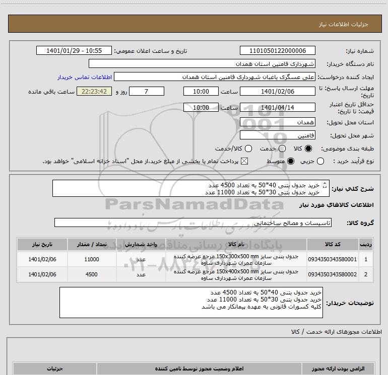This screenshot has height=375, width=388.
Task: Click response deadline date 1401/02/06 field
Action: pyautogui.click(x=277, y=91)
